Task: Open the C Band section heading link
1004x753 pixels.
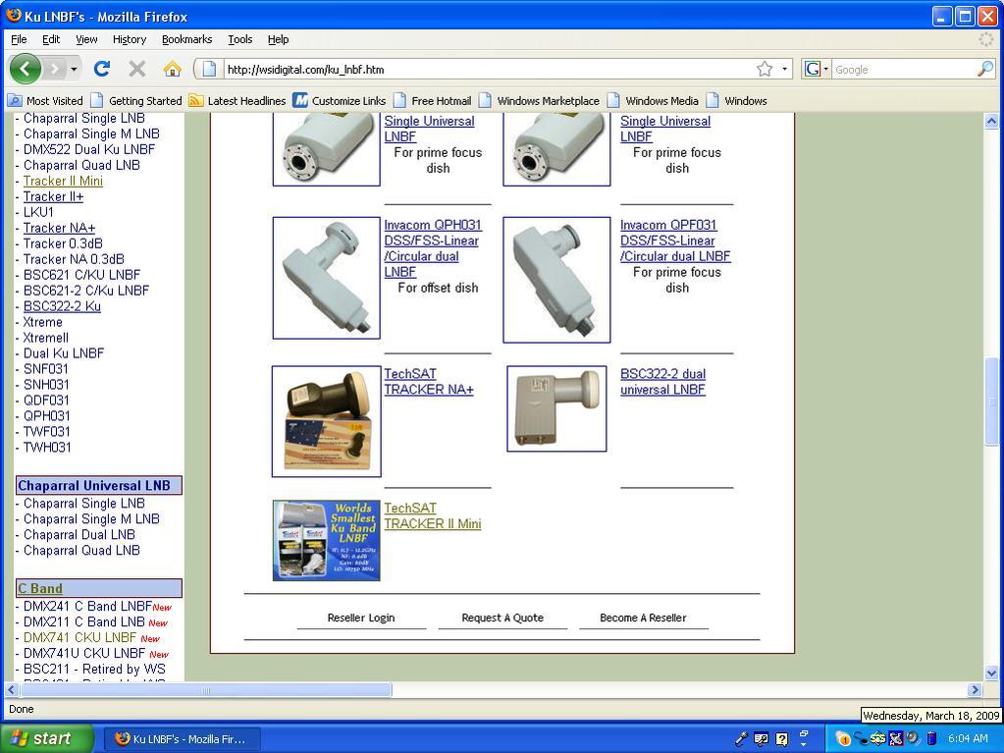Action: pyautogui.click(x=40, y=588)
